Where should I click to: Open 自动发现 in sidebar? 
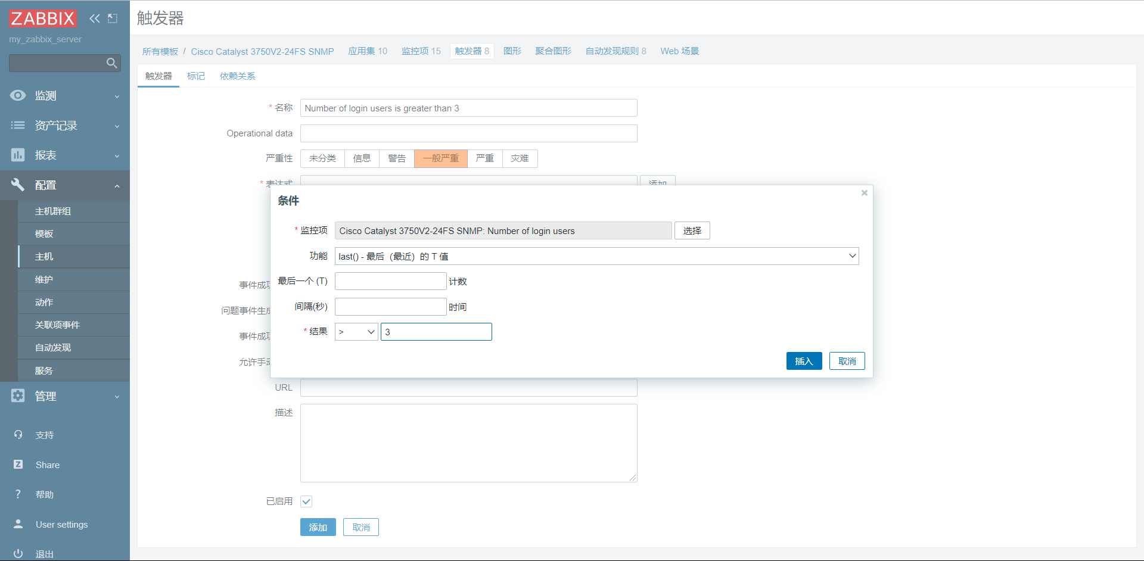74,348
